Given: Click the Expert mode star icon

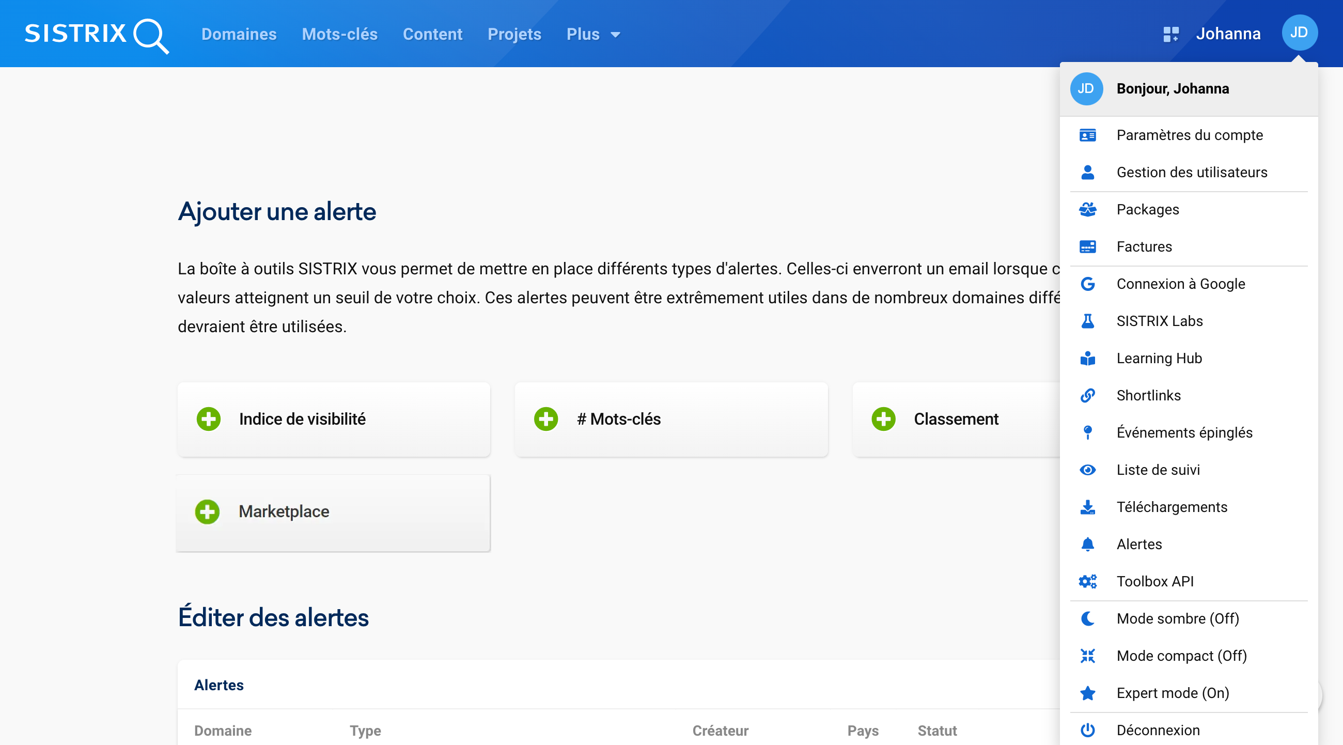Looking at the screenshot, I should 1087,693.
